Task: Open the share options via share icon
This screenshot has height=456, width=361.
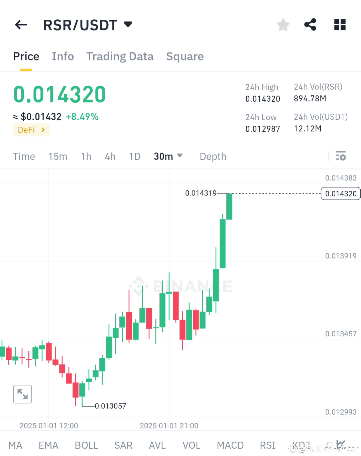Action: pyautogui.click(x=310, y=24)
